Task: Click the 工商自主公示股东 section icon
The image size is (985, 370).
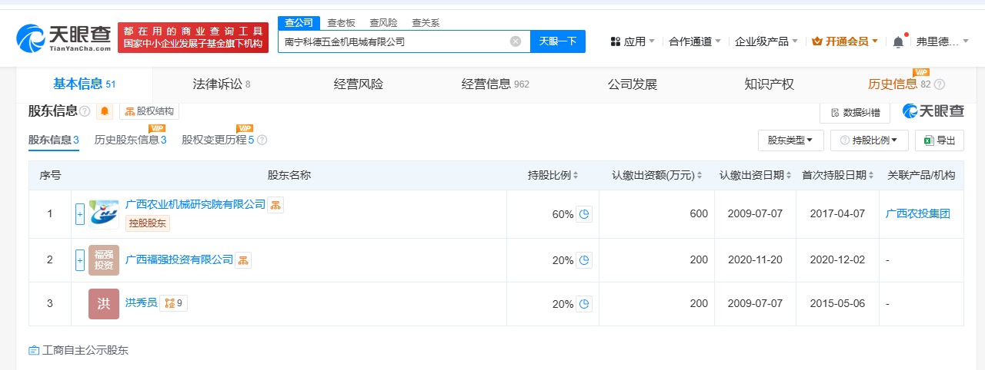Action: (x=34, y=350)
